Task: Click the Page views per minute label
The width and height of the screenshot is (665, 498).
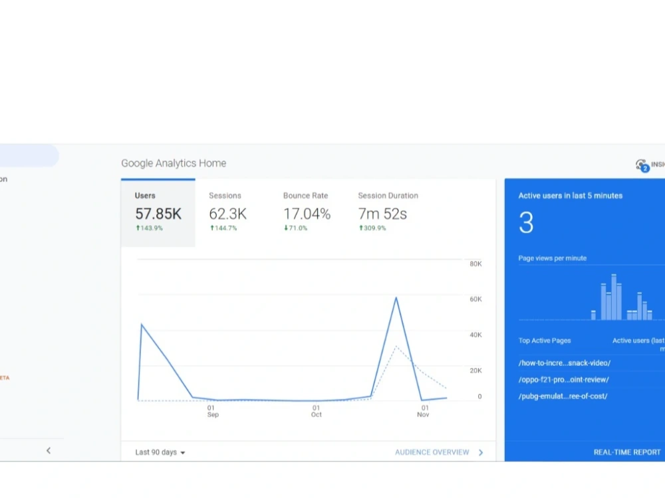Action: pos(552,258)
